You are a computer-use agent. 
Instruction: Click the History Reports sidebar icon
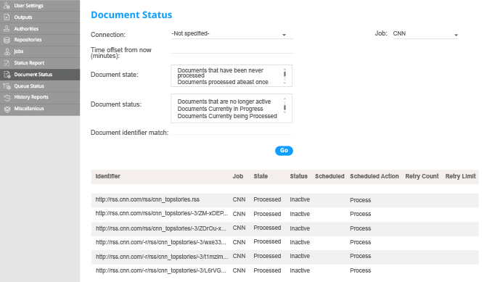tap(7, 97)
